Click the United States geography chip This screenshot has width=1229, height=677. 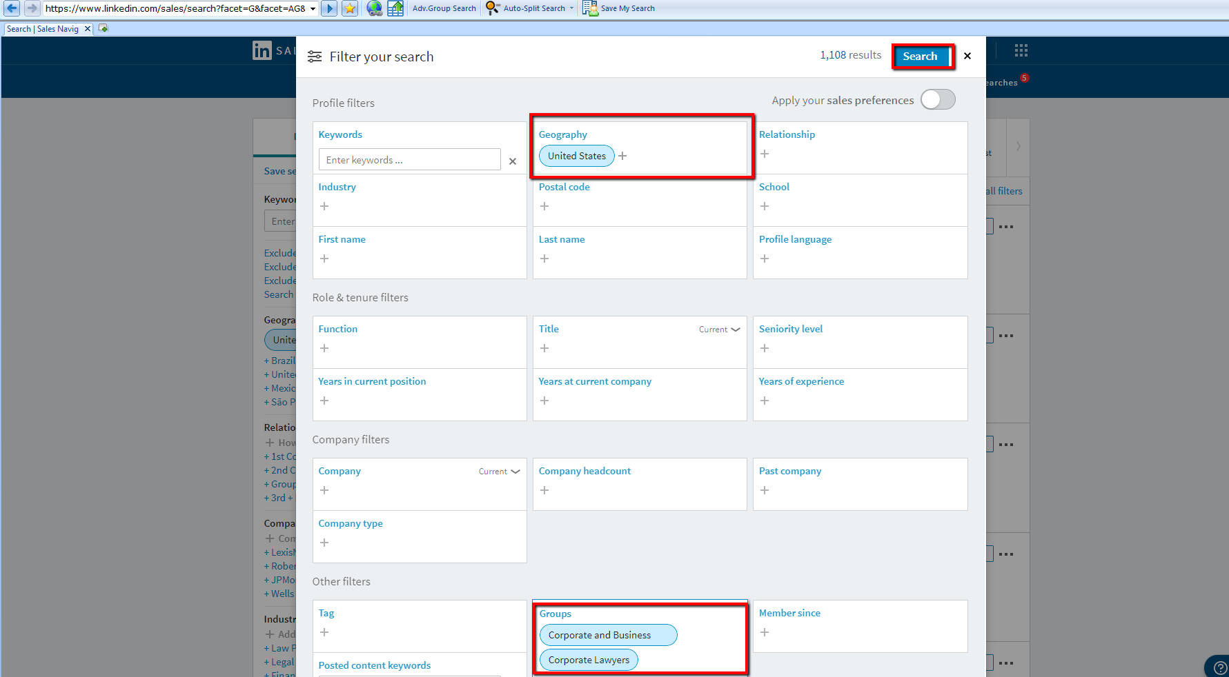pyautogui.click(x=577, y=156)
